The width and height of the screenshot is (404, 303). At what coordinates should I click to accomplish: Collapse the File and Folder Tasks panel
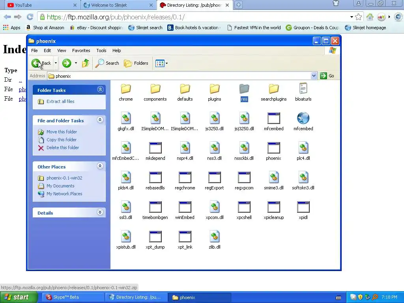100,120
